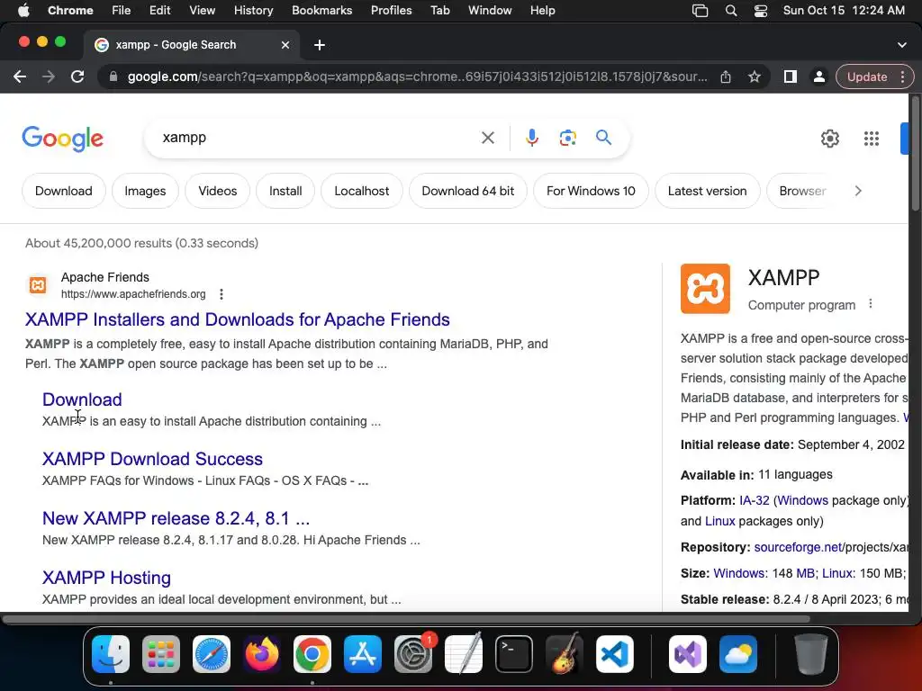Launch Visual Studio Code from the Dock
Viewport: 922px width, 691px height.
pyautogui.click(x=614, y=654)
